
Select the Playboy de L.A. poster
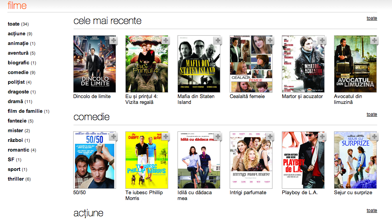tap(303, 160)
